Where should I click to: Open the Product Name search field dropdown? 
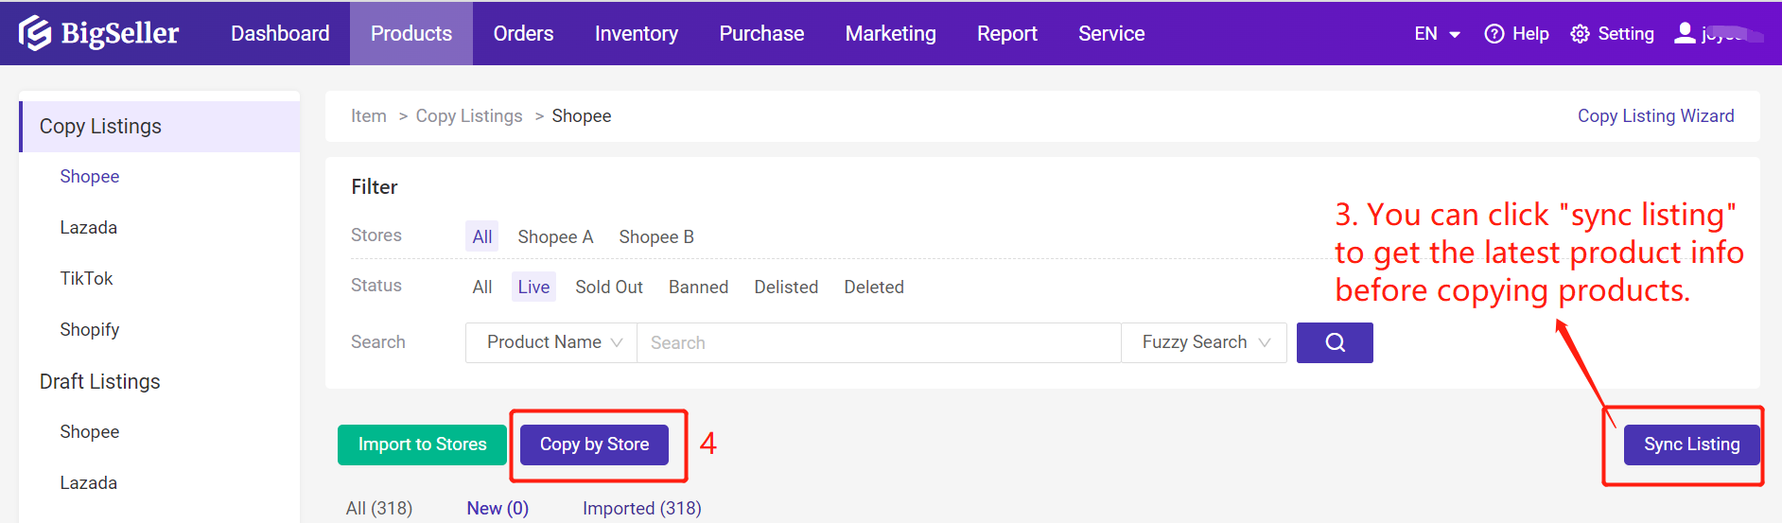[x=551, y=342]
